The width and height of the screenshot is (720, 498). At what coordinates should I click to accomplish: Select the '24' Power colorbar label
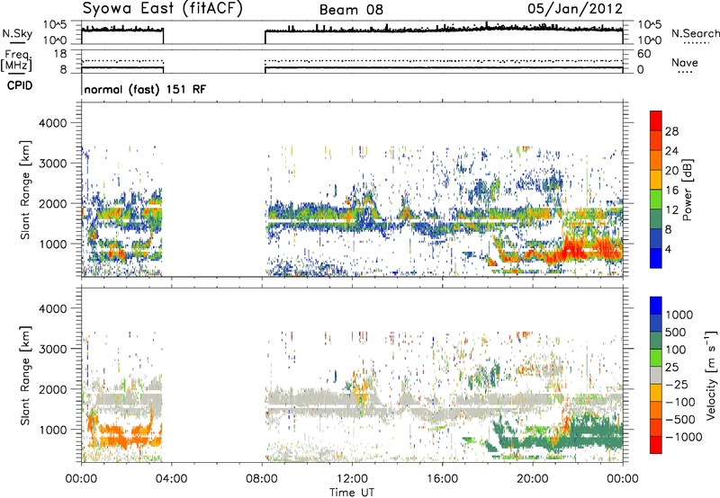coord(671,151)
